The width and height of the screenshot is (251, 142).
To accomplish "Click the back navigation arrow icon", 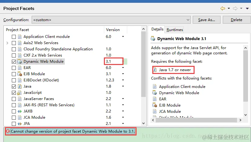I will coord(223,8).
